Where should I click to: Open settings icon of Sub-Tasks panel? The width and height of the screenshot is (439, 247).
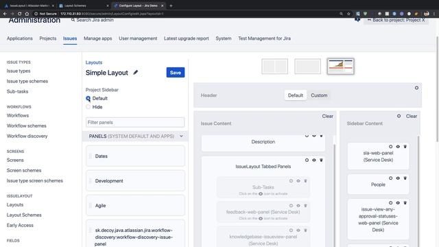point(291,181)
